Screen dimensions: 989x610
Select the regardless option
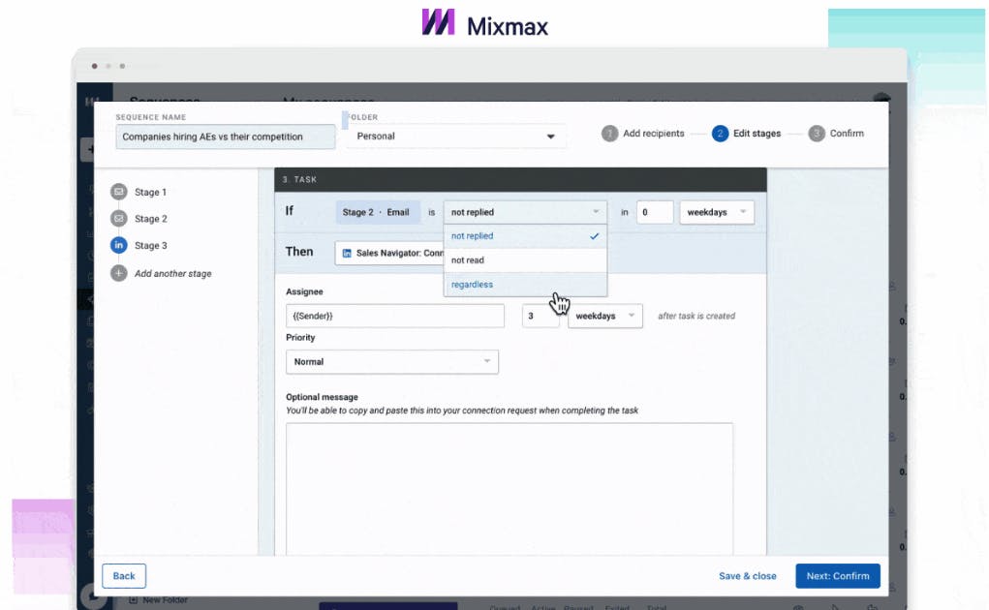click(x=472, y=284)
